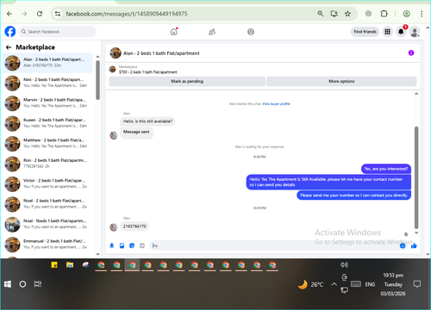Open the Ron conversation

coord(47,164)
